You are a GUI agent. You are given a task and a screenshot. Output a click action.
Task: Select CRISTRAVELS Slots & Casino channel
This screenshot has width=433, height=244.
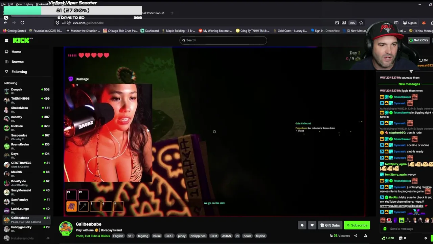coord(26,164)
